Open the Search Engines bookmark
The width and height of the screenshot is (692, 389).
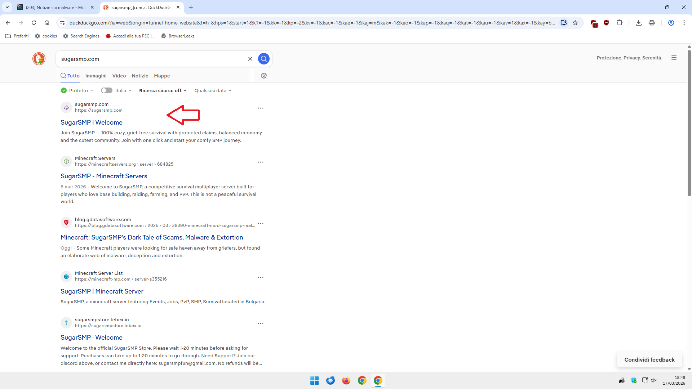pyautogui.click(x=81, y=36)
